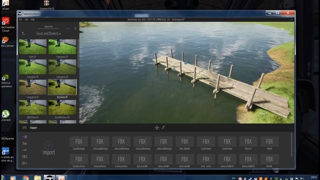Select the Dry Wild grass 01 thumbnail

tap(62, 107)
